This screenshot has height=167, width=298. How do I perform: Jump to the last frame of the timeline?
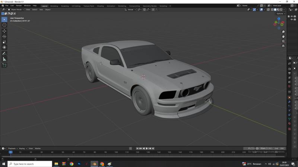[x=153, y=148]
